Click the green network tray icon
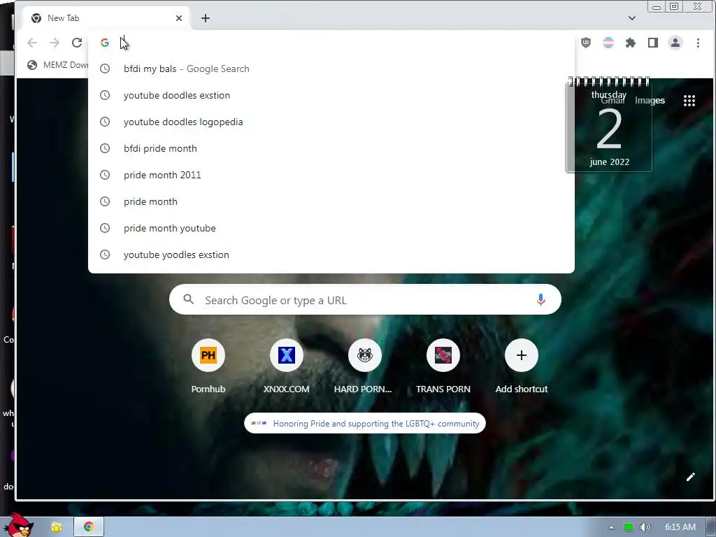The height and width of the screenshot is (537, 716). (x=629, y=527)
